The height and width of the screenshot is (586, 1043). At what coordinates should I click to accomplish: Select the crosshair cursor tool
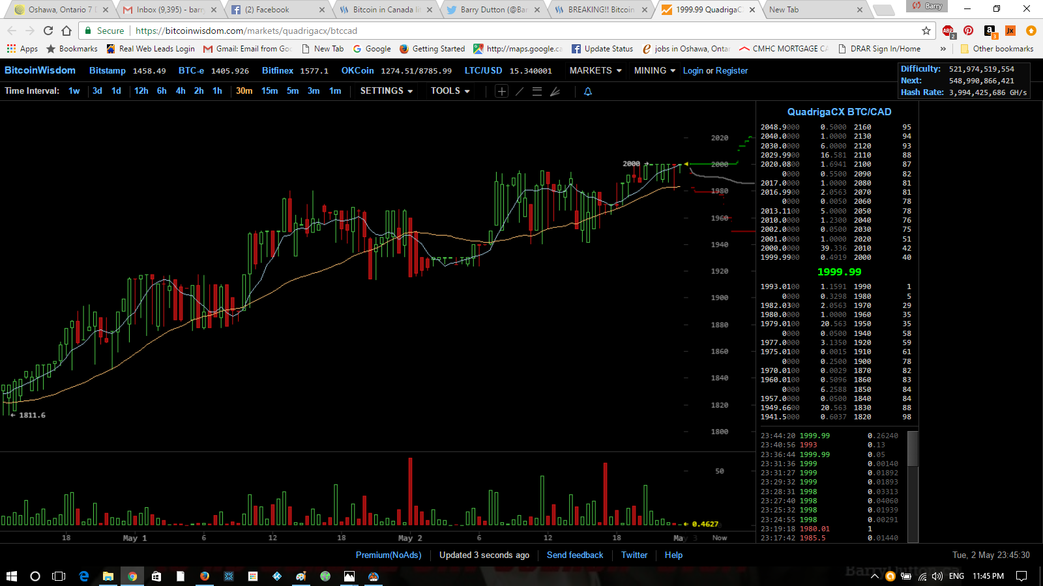tap(501, 91)
